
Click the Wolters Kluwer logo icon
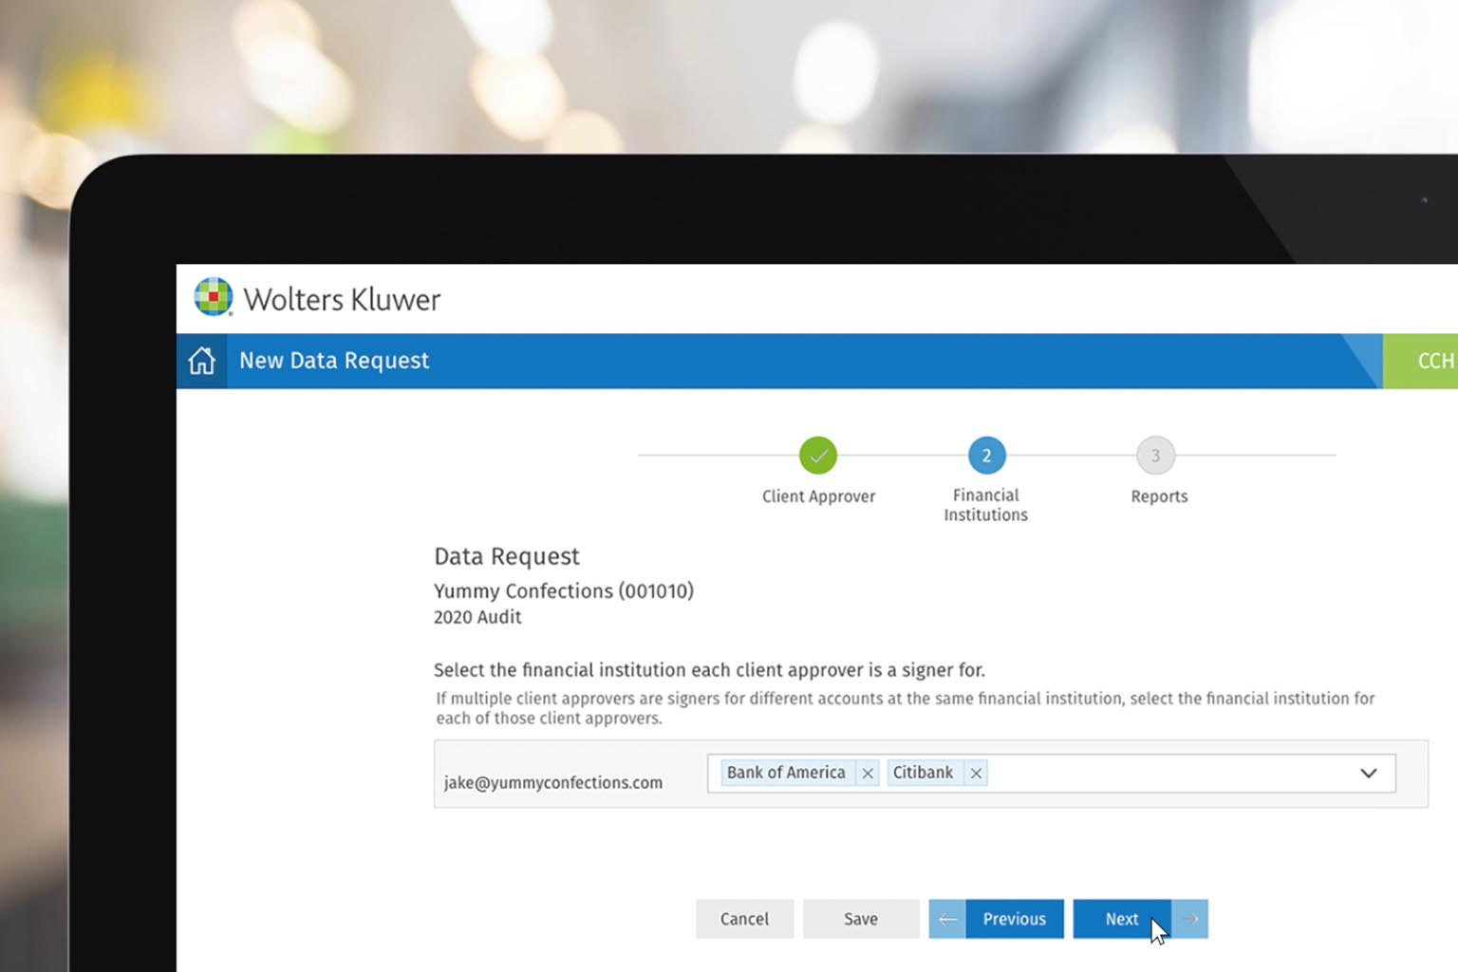pos(214,297)
